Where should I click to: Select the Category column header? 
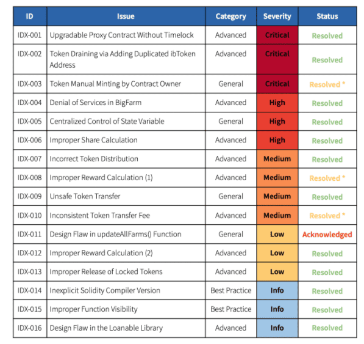[230, 16]
